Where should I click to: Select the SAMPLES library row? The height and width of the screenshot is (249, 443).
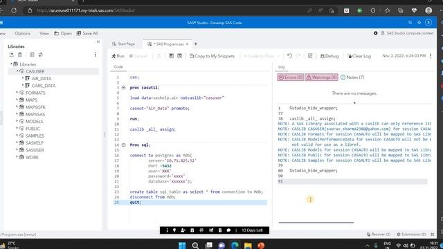(35, 136)
